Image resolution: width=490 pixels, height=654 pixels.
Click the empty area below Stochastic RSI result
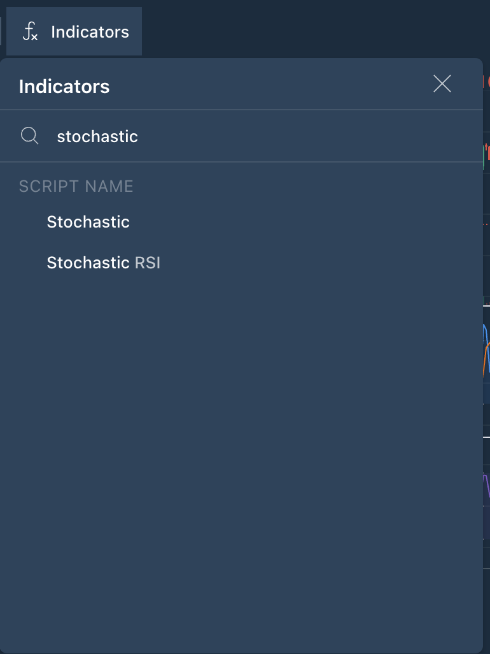pyautogui.click(x=241, y=459)
